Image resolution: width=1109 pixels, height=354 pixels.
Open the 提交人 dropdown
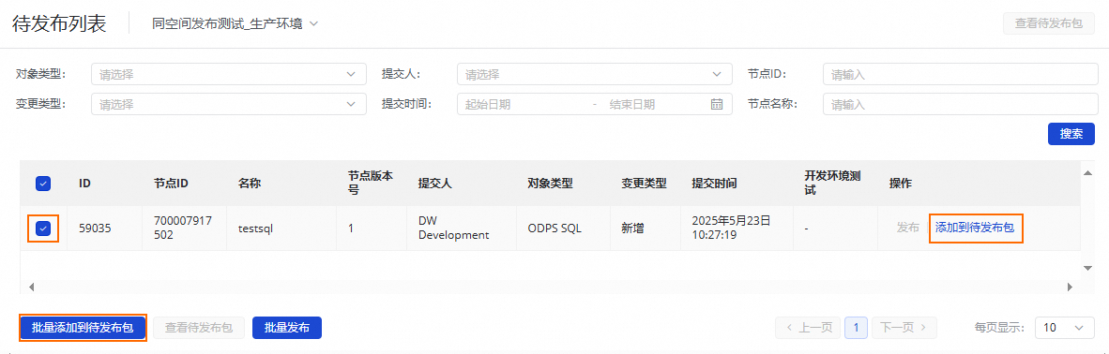594,74
